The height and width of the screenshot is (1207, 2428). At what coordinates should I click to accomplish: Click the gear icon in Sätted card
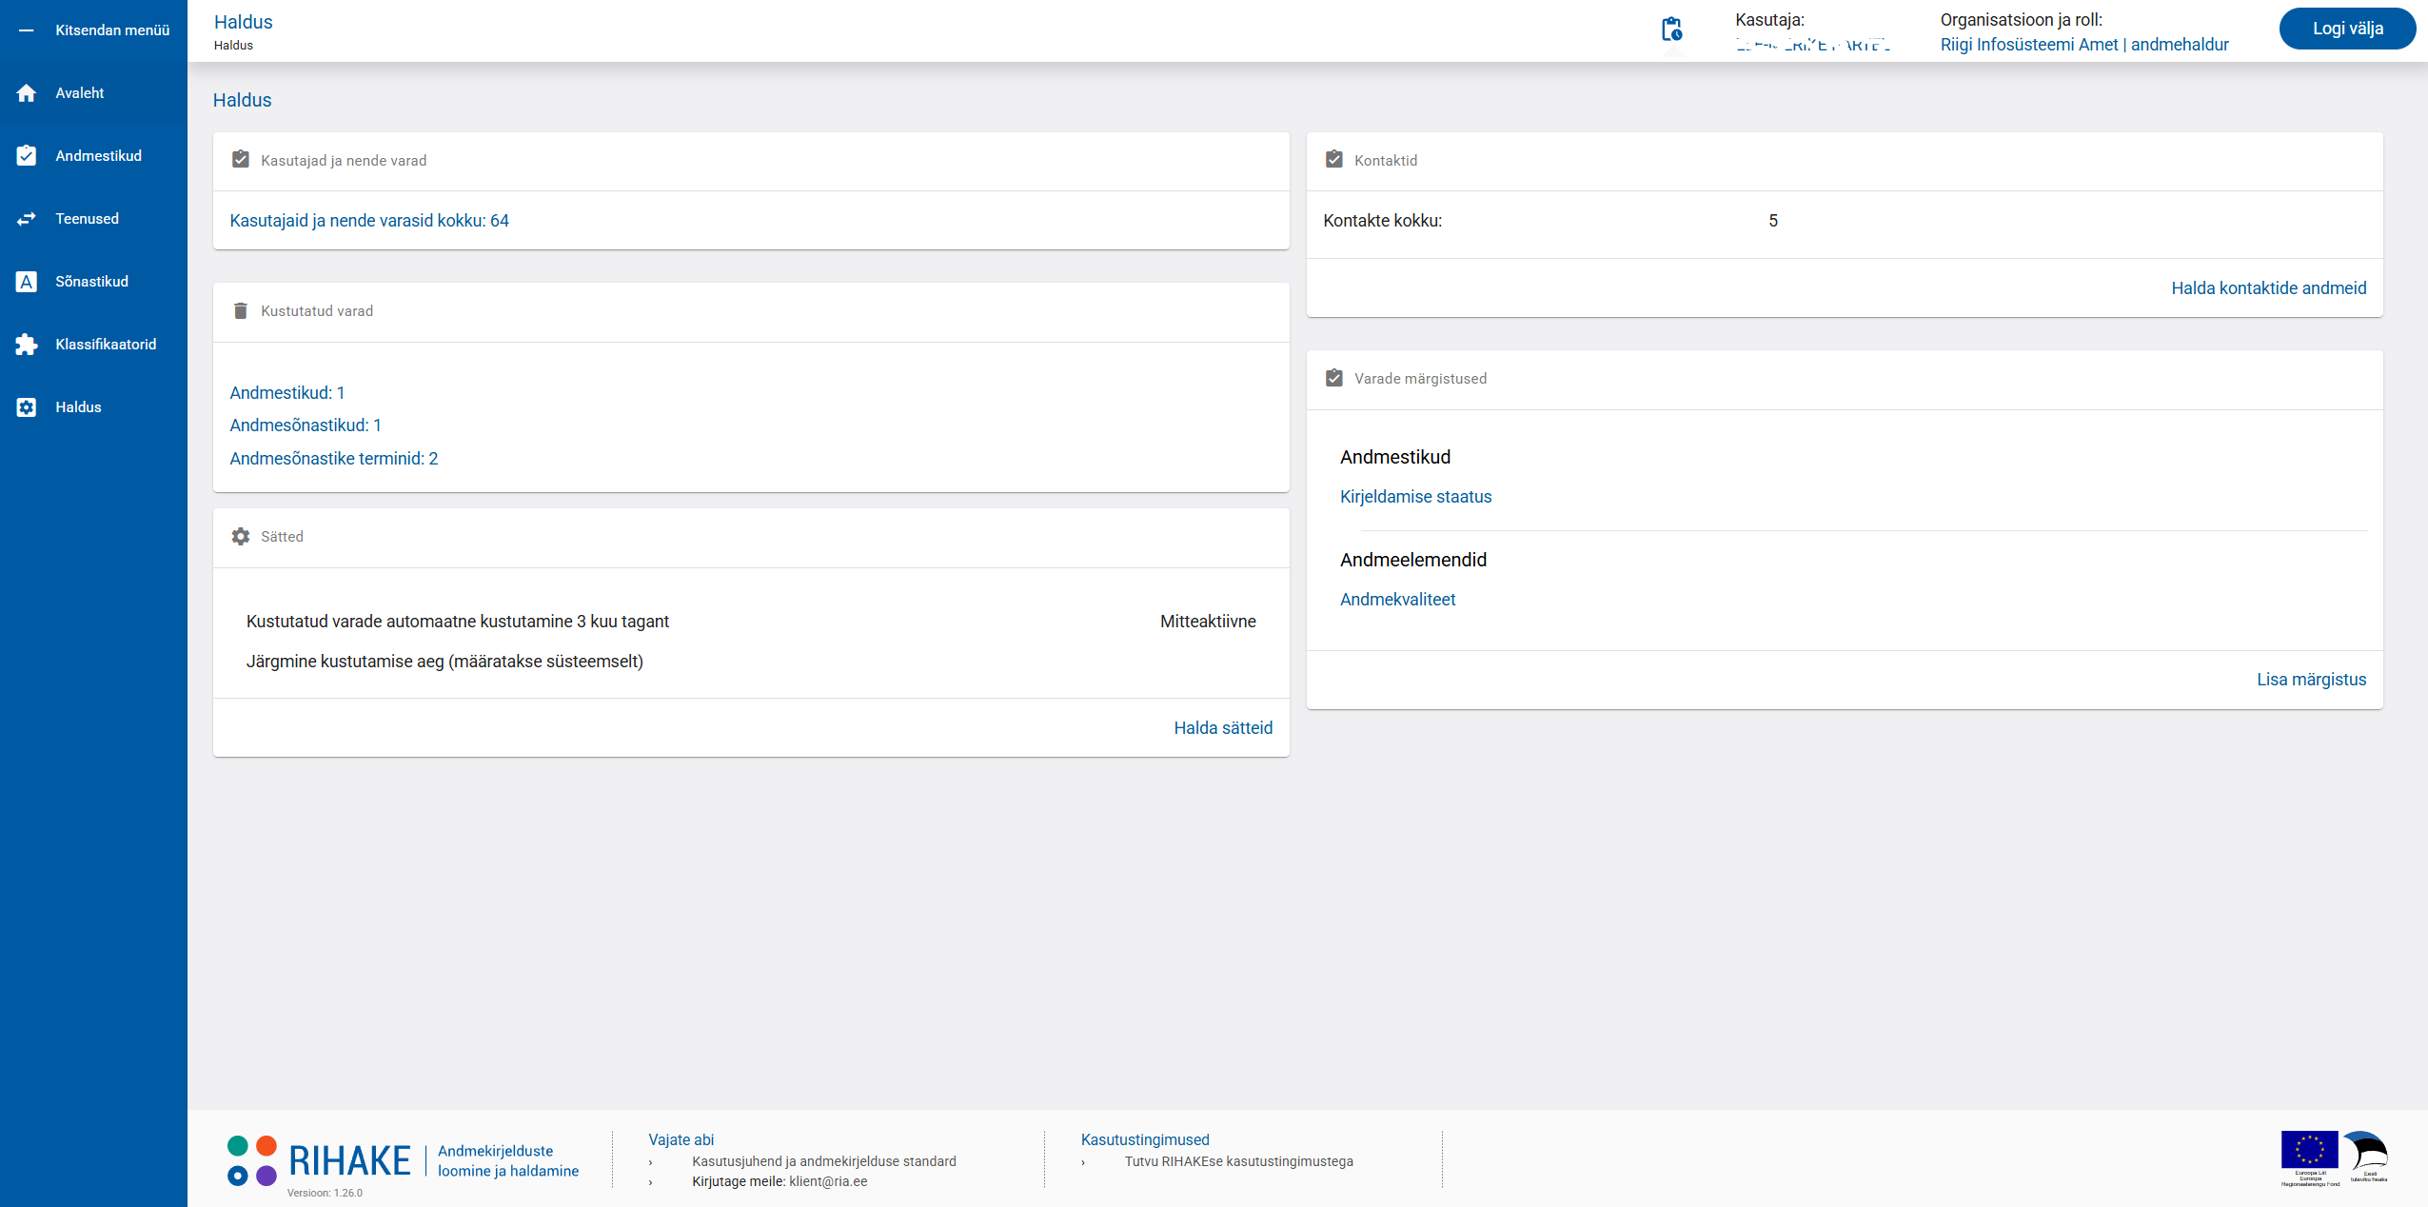[241, 537]
